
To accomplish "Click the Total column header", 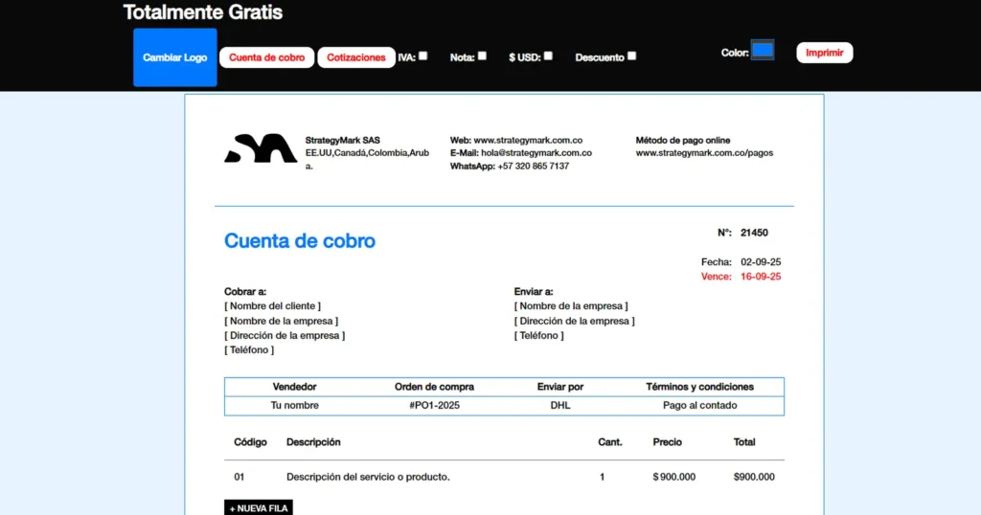I will (743, 442).
